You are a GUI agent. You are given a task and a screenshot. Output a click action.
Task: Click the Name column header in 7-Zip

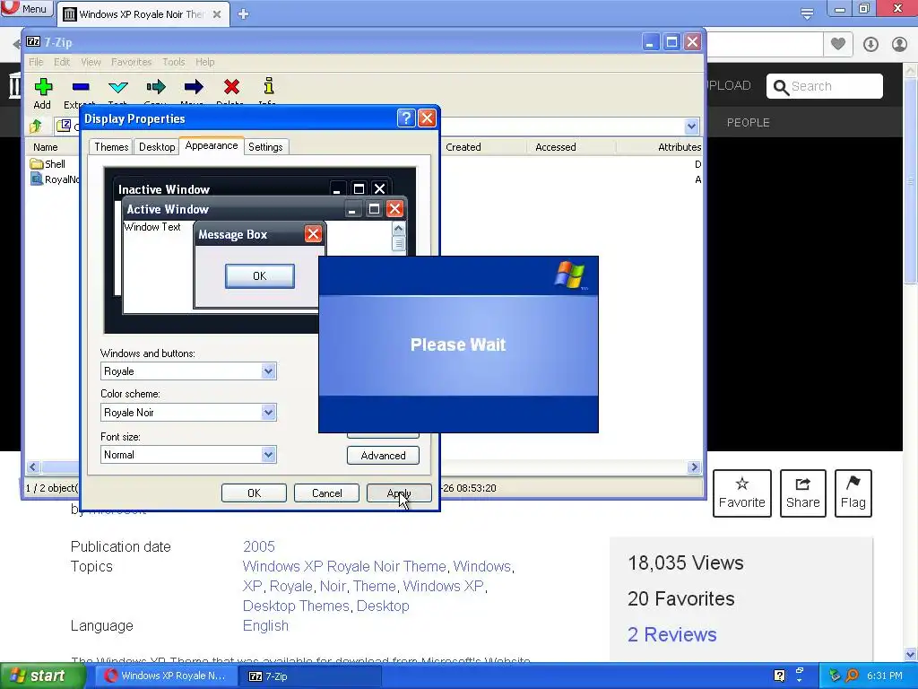pos(52,147)
